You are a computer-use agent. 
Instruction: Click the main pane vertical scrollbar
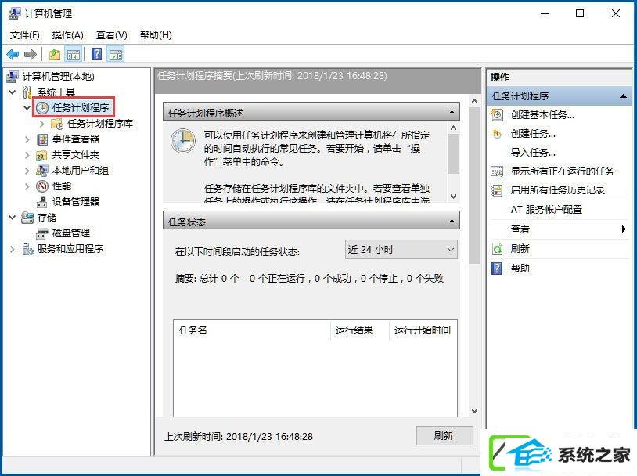[474, 256]
